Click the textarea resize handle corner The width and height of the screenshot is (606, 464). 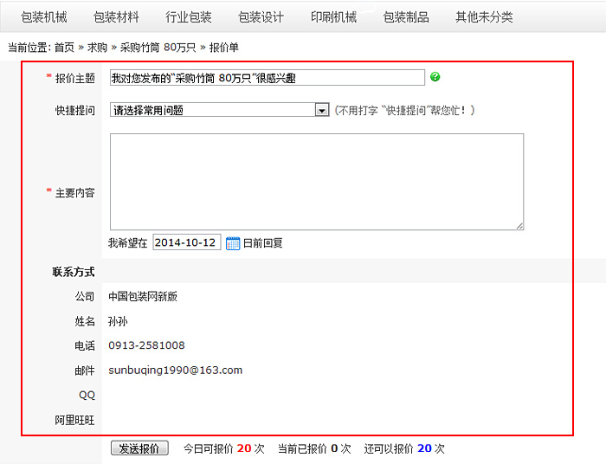[519, 226]
